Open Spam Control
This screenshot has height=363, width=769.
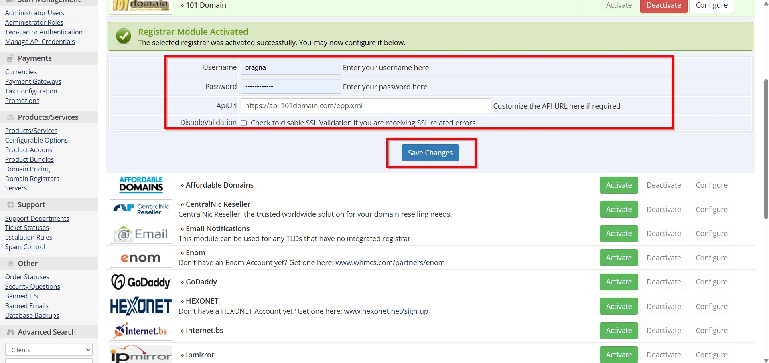pos(25,247)
